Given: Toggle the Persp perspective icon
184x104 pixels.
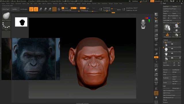Looking at the screenshot, I should [156, 39].
